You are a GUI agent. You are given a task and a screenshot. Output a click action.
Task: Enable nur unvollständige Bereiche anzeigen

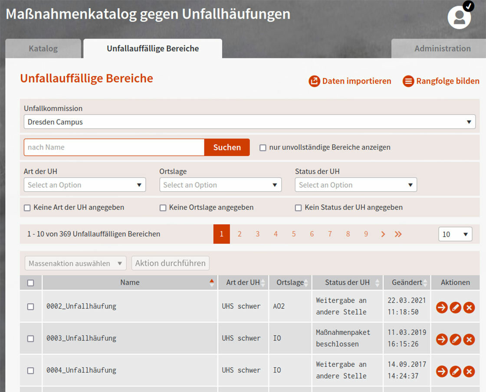pos(263,147)
